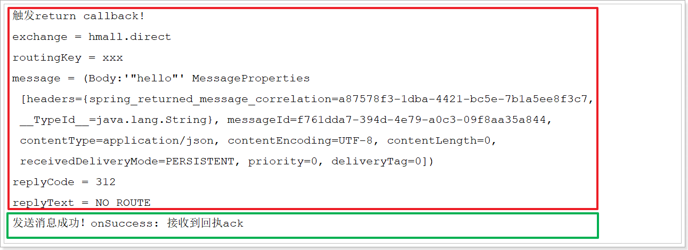The height and width of the screenshot is (250, 688).
Task: Click the "触发return callback!" log line
Action: tap(78, 16)
